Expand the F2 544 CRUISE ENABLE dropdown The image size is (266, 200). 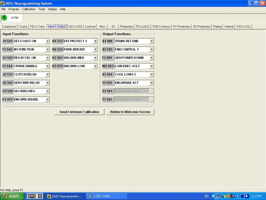48,66
